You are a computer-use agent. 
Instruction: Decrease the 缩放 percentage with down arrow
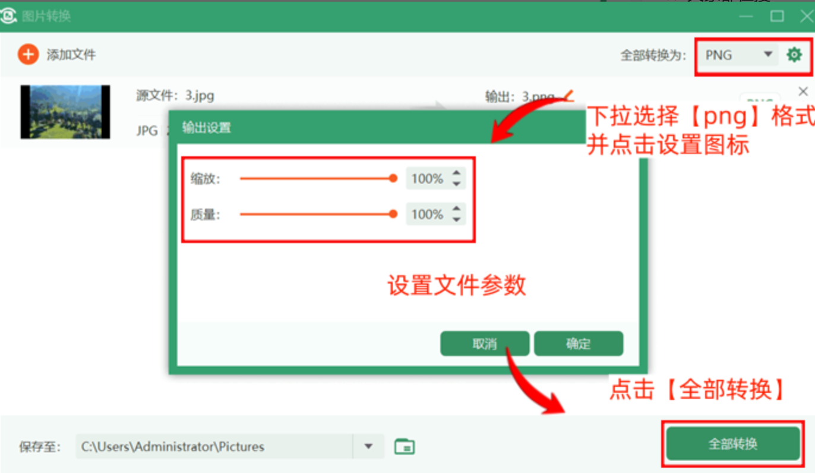tap(456, 184)
